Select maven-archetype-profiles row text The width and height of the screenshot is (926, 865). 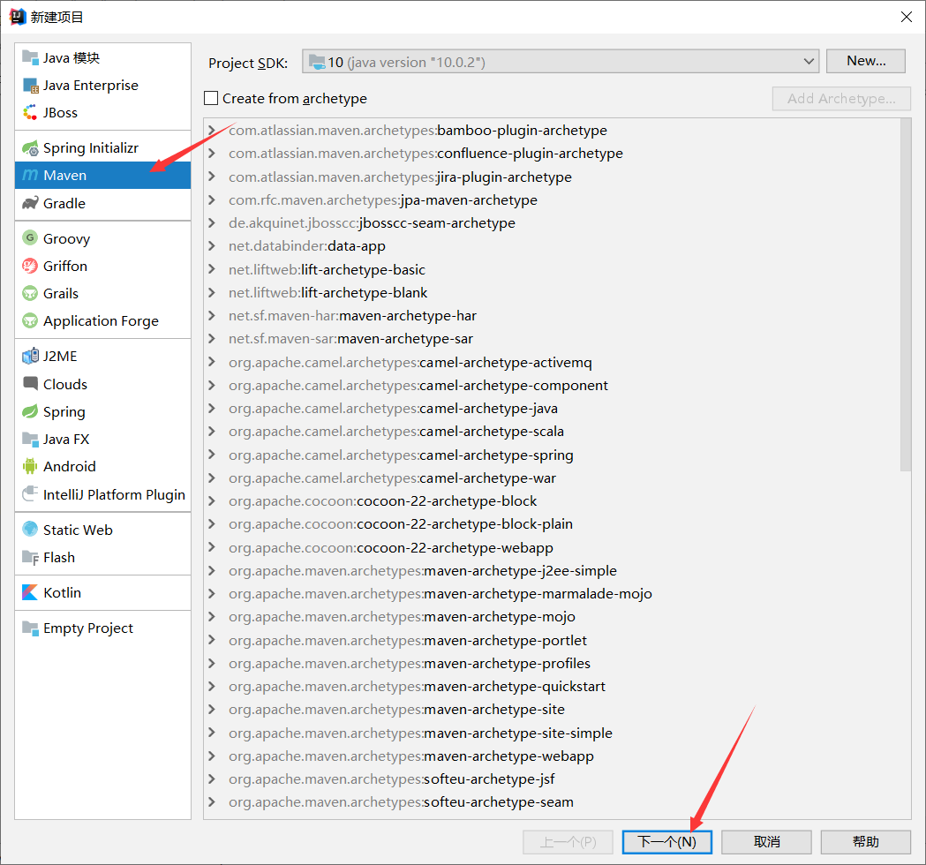(x=410, y=663)
